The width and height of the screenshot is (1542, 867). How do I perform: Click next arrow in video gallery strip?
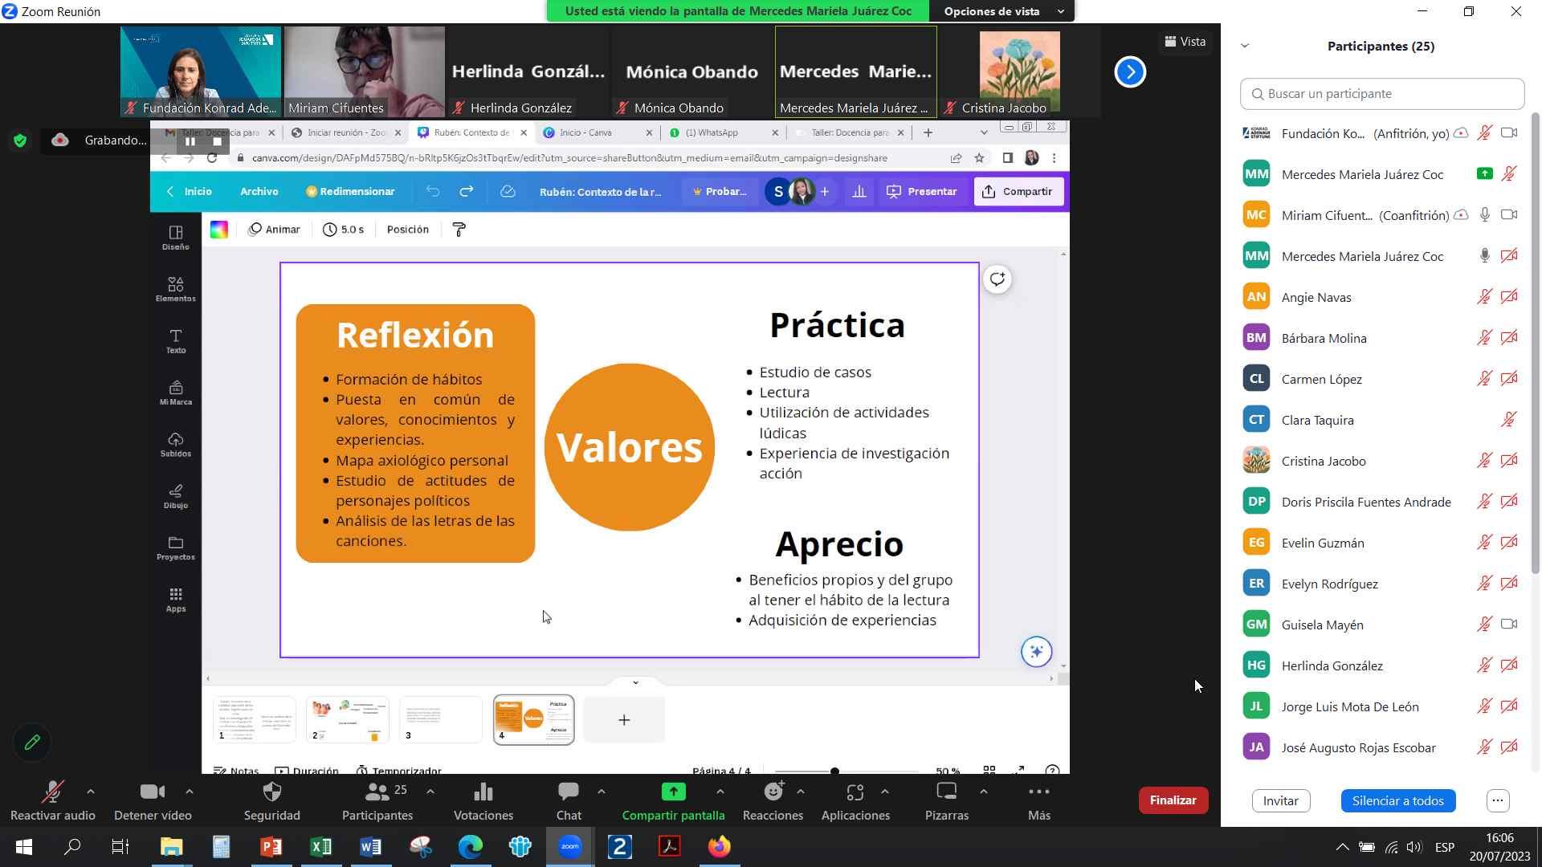(1130, 72)
